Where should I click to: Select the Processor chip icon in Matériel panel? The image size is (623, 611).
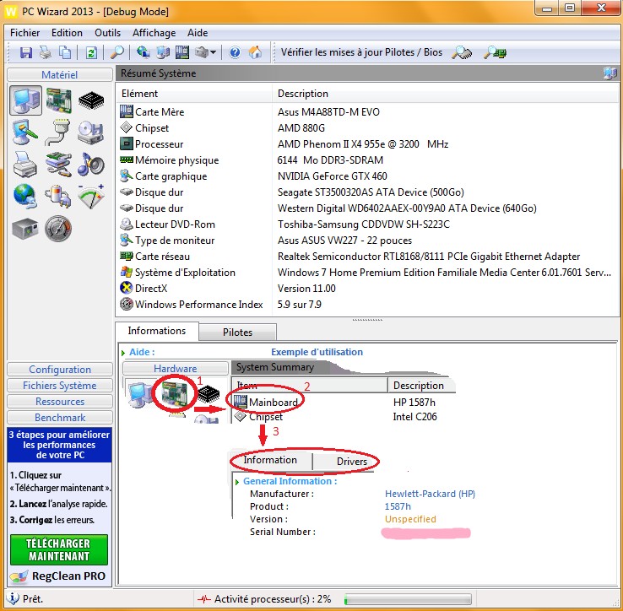tap(91, 100)
